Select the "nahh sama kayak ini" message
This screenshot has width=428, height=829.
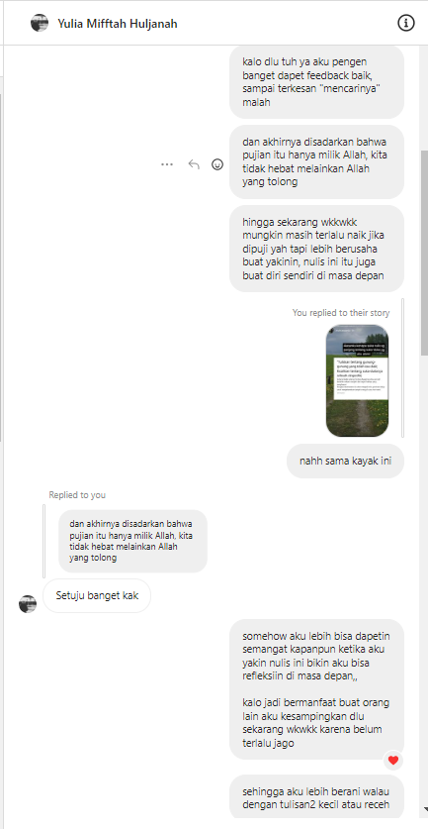pyautogui.click(x=345, y=461)
